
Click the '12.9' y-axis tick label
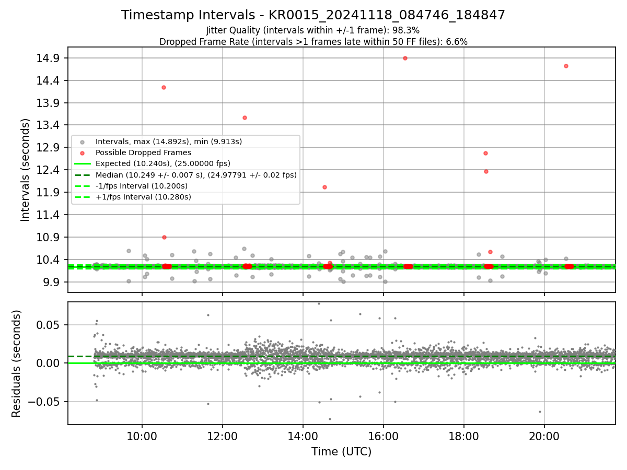48,148
